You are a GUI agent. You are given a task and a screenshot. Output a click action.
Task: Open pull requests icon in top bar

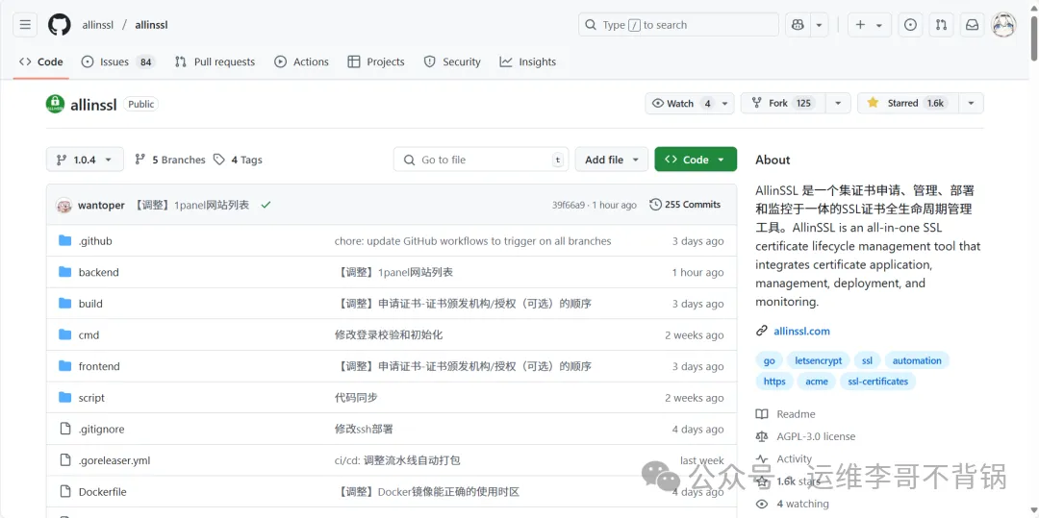click(x=941, y=25)
